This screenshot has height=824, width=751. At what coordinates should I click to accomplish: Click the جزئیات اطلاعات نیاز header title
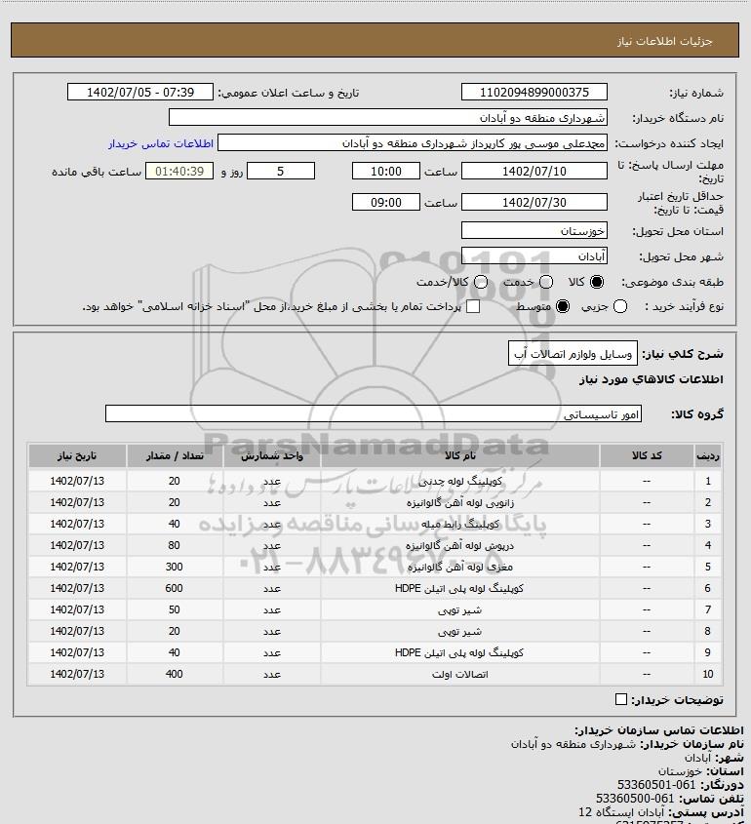click(665, 41)
